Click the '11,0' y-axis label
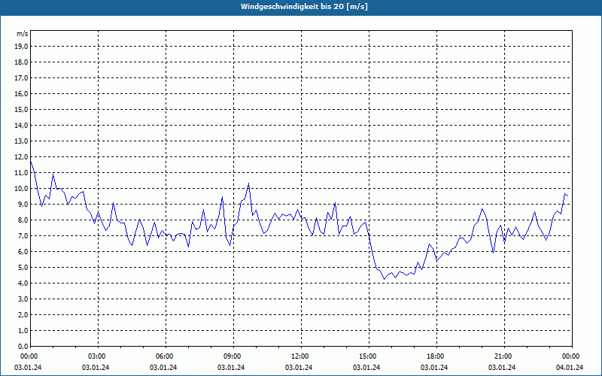602x376 pixels. (21, 173)
